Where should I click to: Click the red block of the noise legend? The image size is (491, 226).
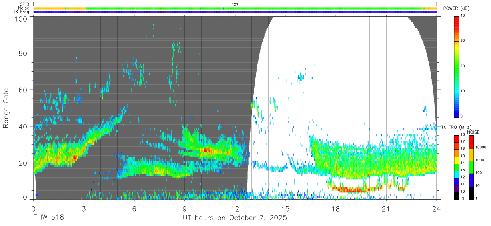pyautogui.click(x=471, y=142)
